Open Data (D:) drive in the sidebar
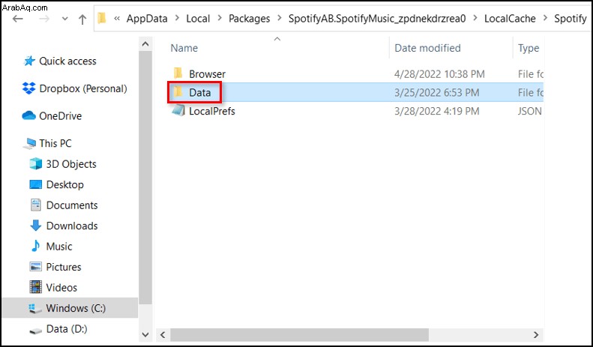This screenshot has width=593, height=347. (67, 329)
